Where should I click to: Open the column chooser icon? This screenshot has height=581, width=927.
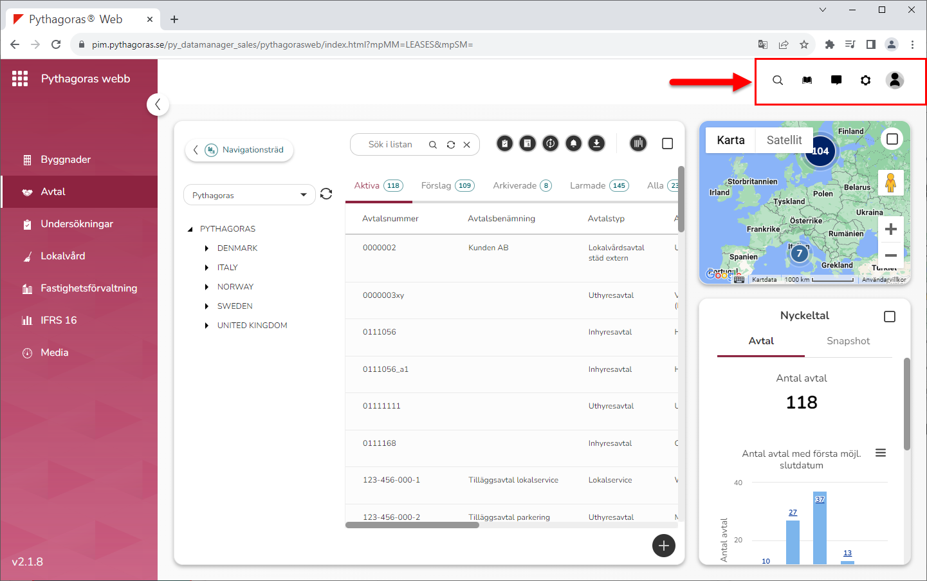coord(638,143)
